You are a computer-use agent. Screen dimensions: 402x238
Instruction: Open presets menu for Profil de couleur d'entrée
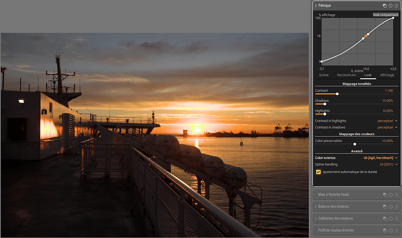point(396,230)
